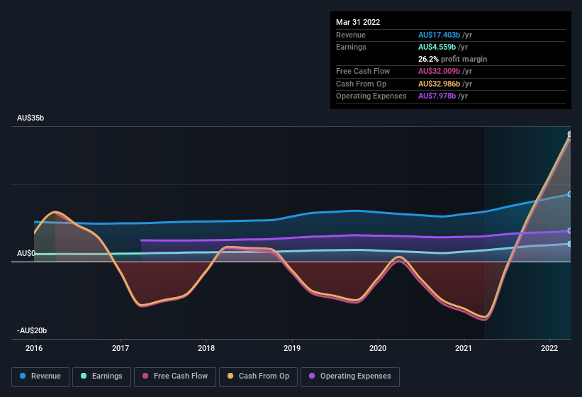582x397 pixels.
Task: Toggle the Earnings legend button
Action: pyautogui.click(x=101, y=376)
